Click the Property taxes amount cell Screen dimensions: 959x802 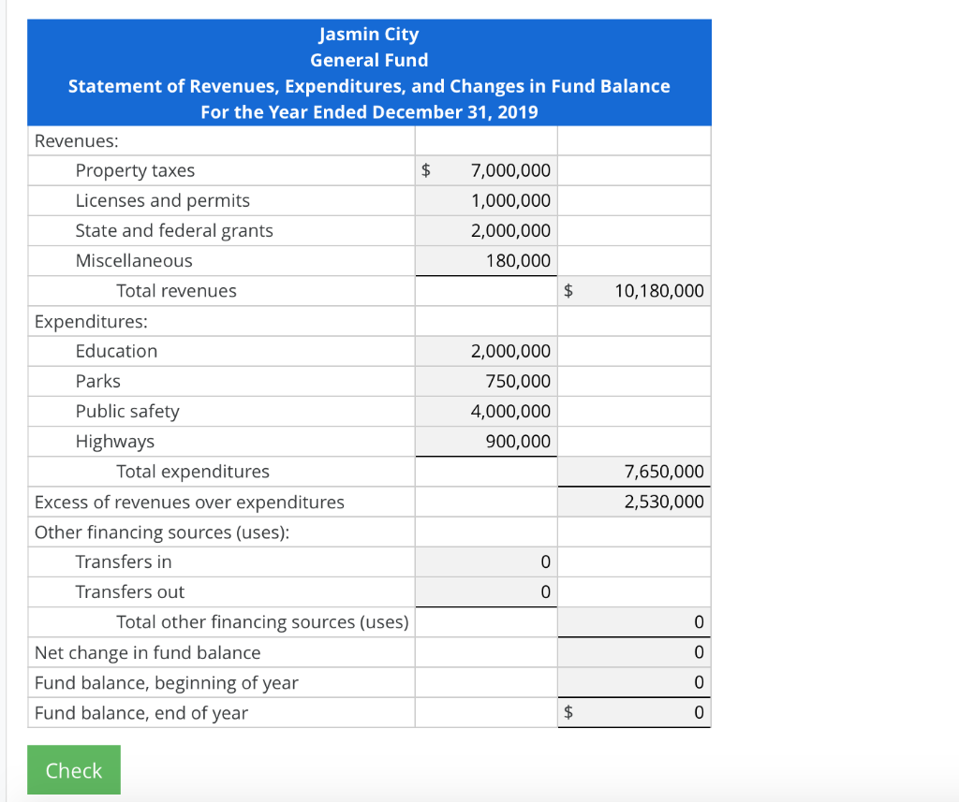(x=485, y=169)
